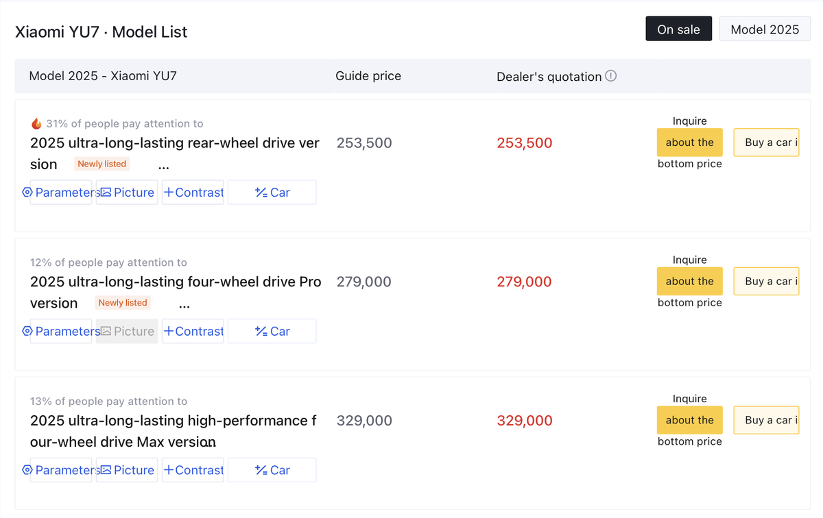Click Car calculator for Pro version
Image resolution: width=823 pixels, height=518 pixels.
pyautogui.click(x=272, y=332)
